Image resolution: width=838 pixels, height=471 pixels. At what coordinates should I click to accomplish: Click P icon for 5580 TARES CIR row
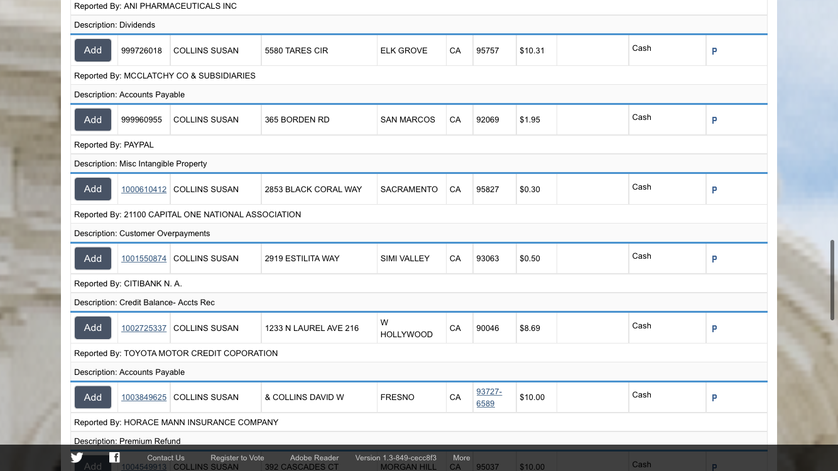pos(714,51)
